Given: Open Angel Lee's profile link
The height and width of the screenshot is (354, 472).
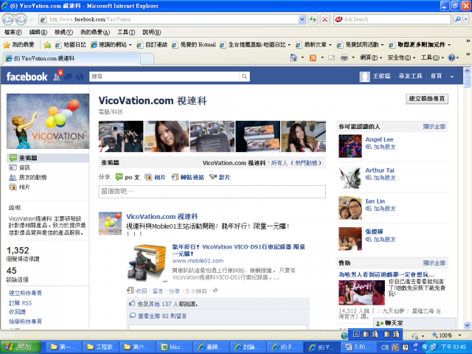Looking at the screenshot, I should pos(379,139).
